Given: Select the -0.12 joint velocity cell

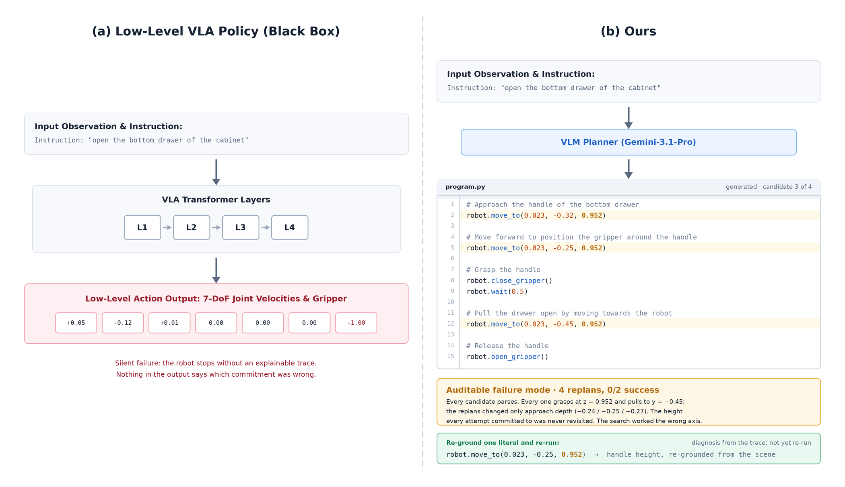Looking at the screenshot, I should point(123,323).
